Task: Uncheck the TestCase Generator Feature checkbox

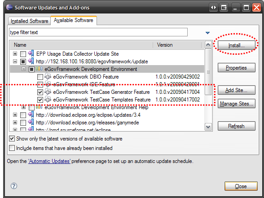Action: click(40, 92)
